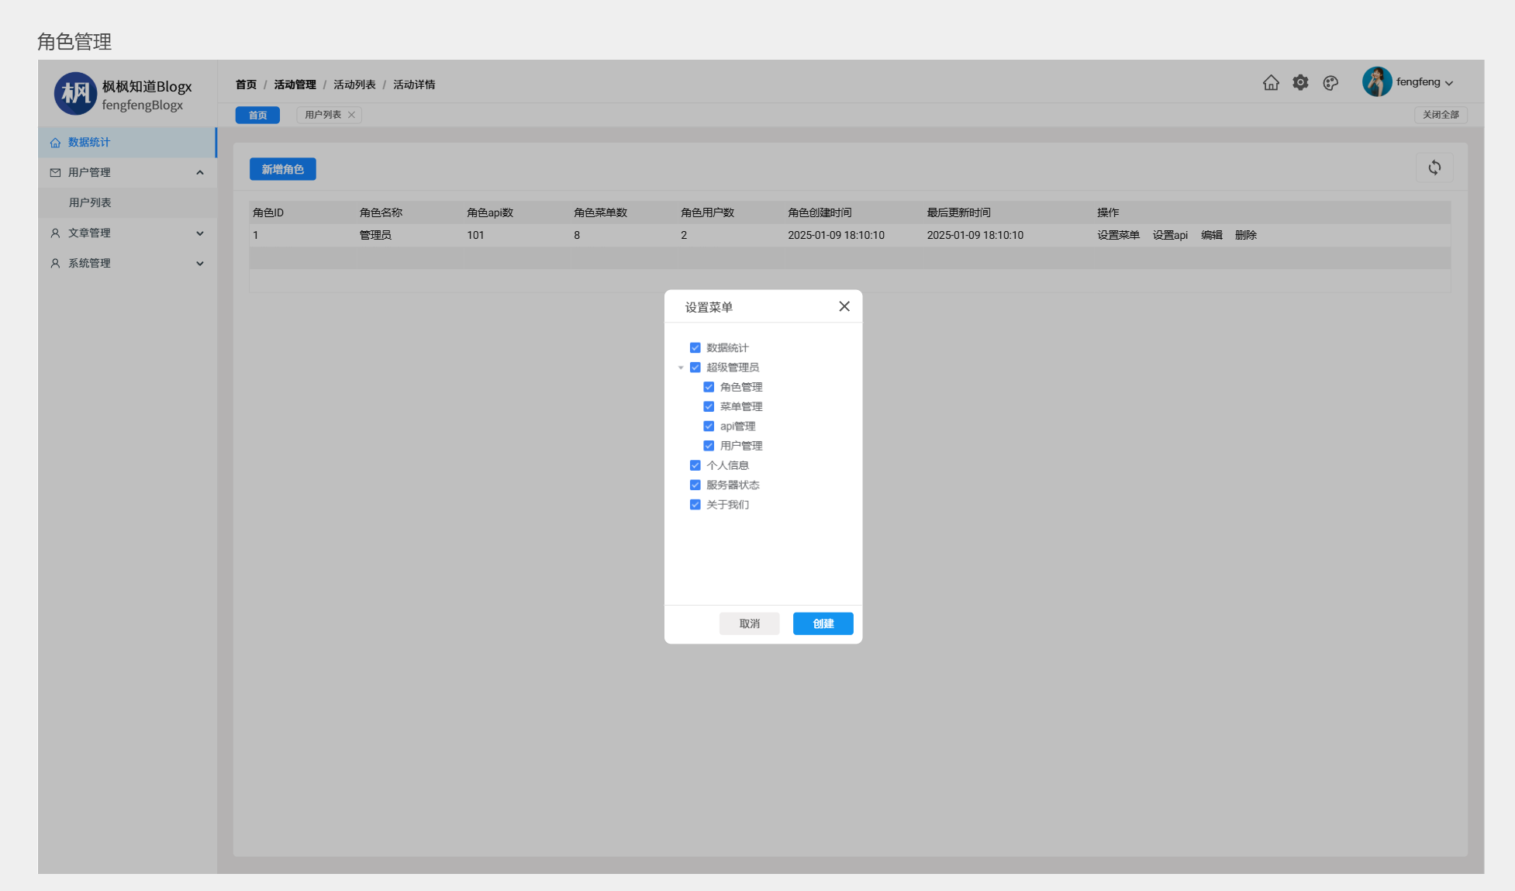1515x891 pixels.
Task: Close the 用户列表 tab with X icon
Action: pos(351,115)
